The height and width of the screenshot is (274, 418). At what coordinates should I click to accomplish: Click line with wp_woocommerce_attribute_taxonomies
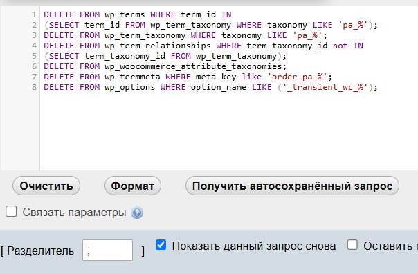[165, 66]
